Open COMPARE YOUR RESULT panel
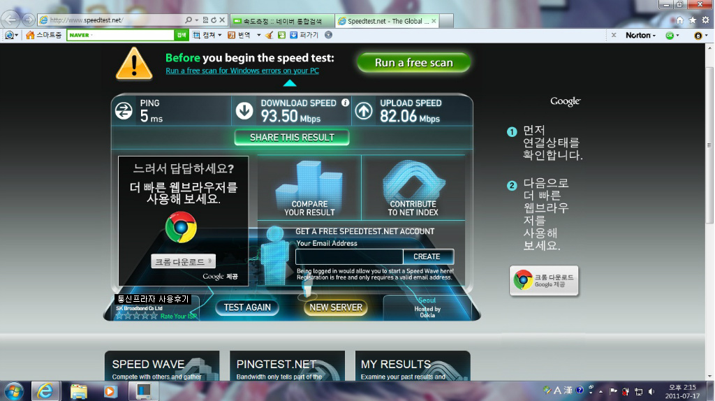Viewport: 715px width, 401px height. click(x=309, y=188)
